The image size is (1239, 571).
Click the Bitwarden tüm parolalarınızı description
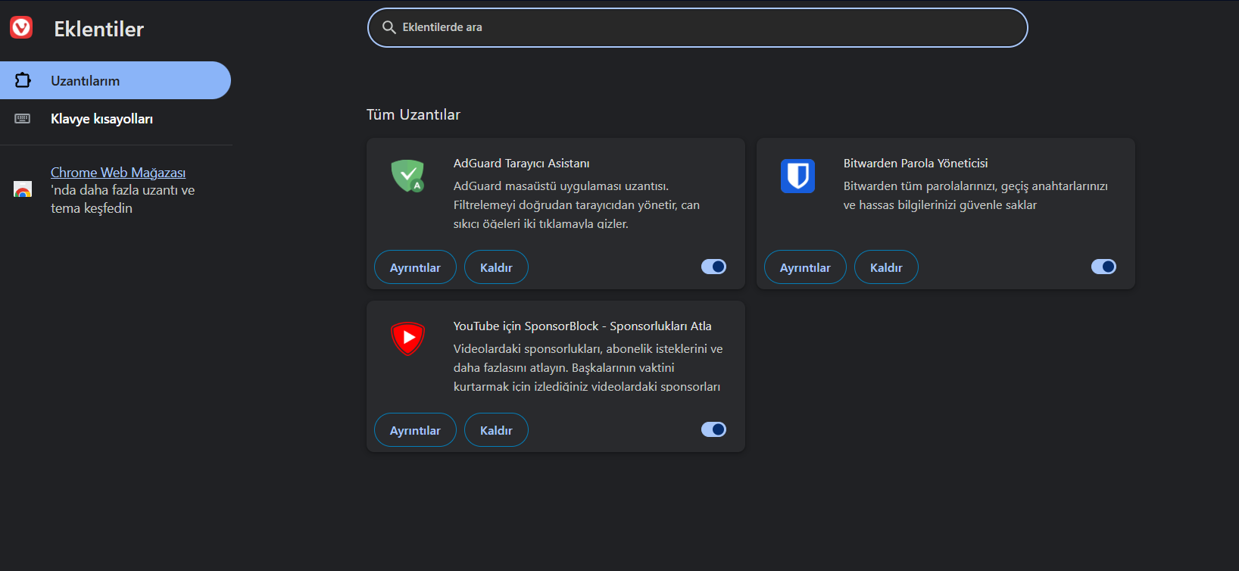coord(975,195)
